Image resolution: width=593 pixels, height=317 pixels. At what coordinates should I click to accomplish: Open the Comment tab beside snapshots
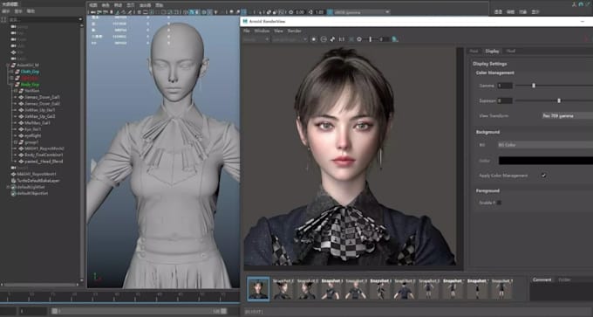(542, 279)
